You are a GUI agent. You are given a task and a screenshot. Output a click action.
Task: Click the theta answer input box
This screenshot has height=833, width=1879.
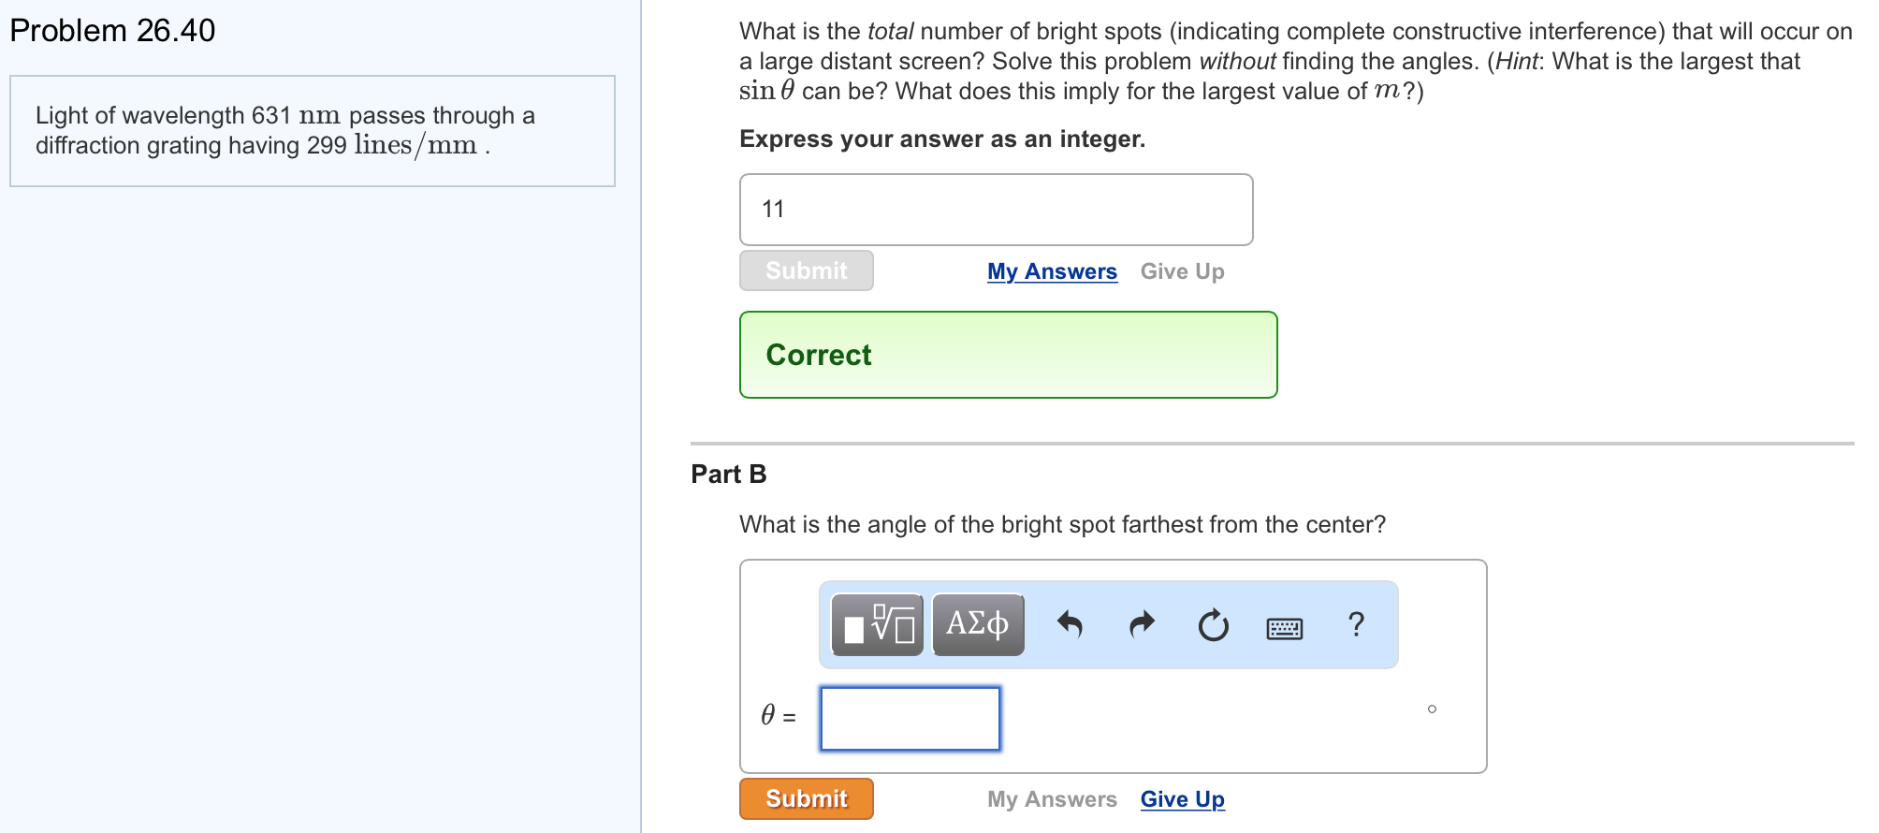910,718
